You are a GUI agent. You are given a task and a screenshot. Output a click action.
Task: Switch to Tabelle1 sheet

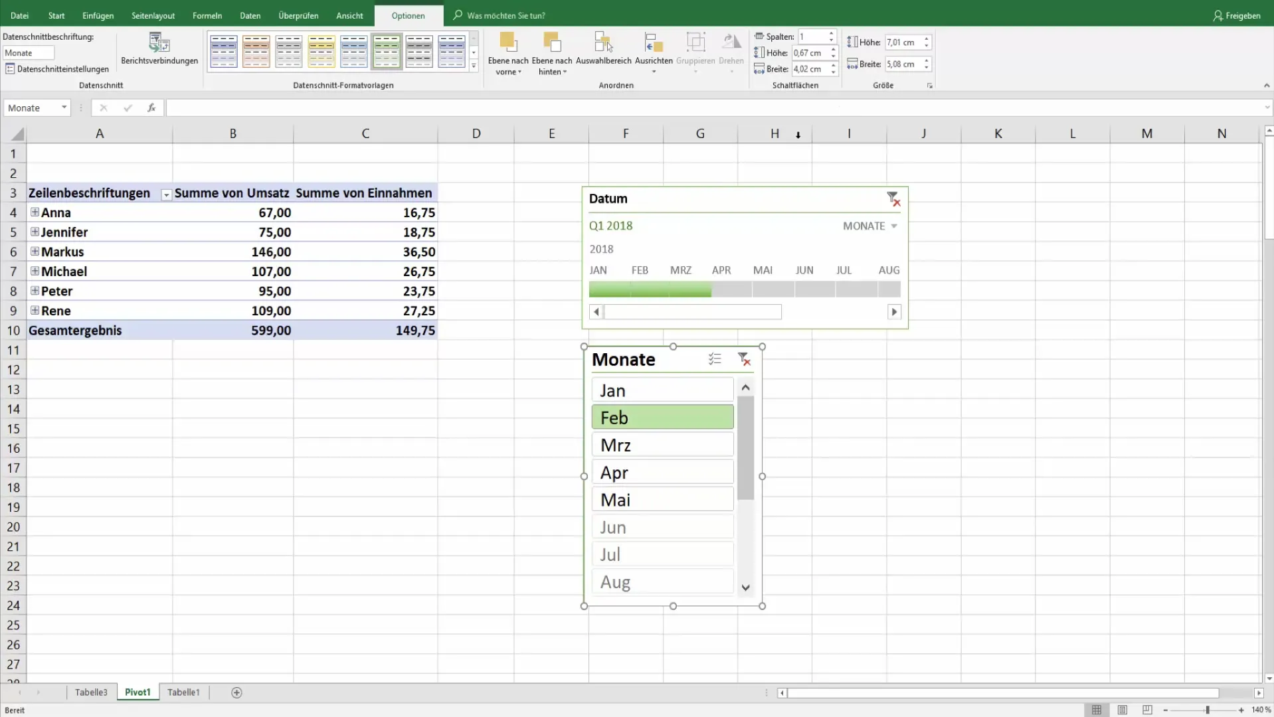click(x=183, y=692)
